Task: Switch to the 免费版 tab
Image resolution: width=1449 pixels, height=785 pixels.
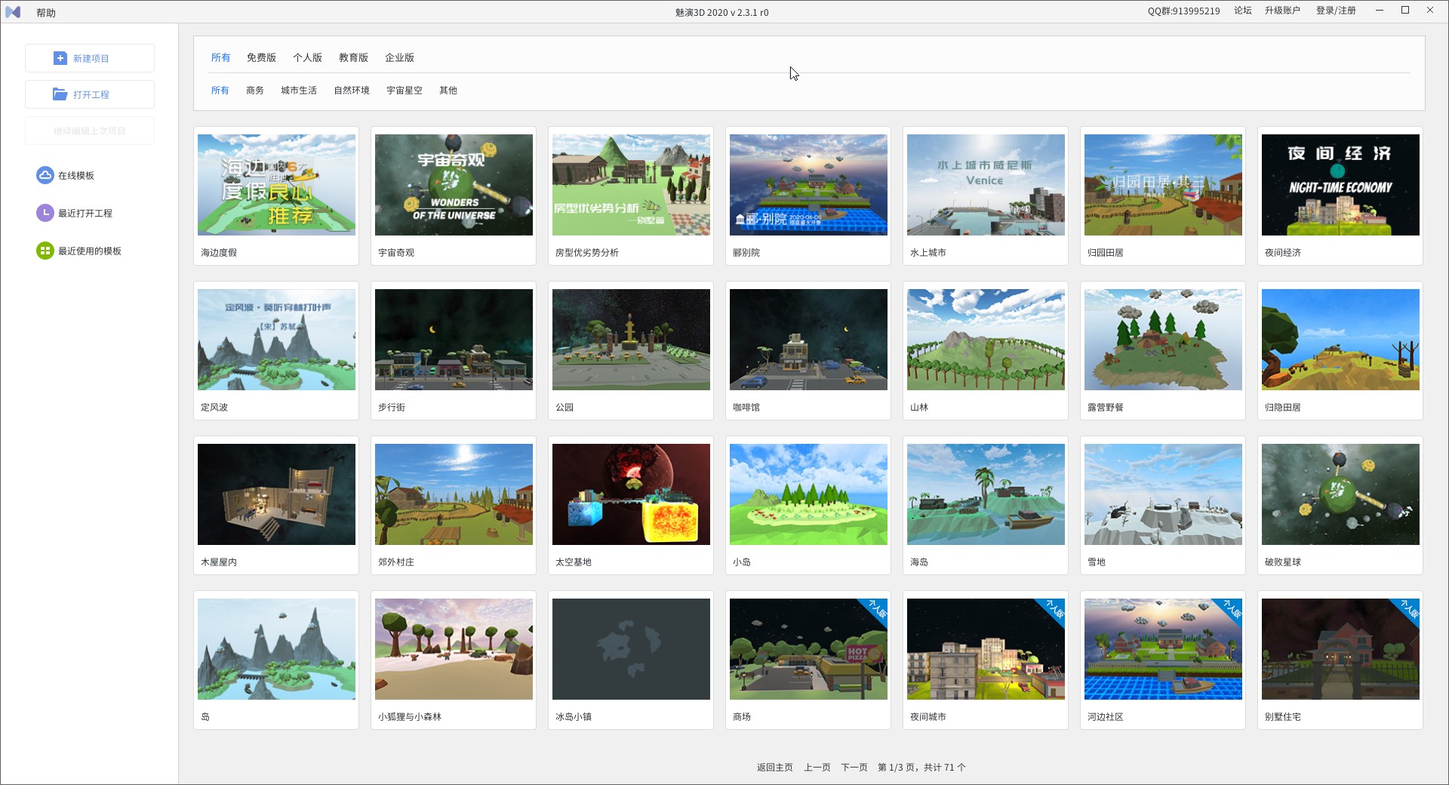Action: pyautogui.click(x=261, y=57)
